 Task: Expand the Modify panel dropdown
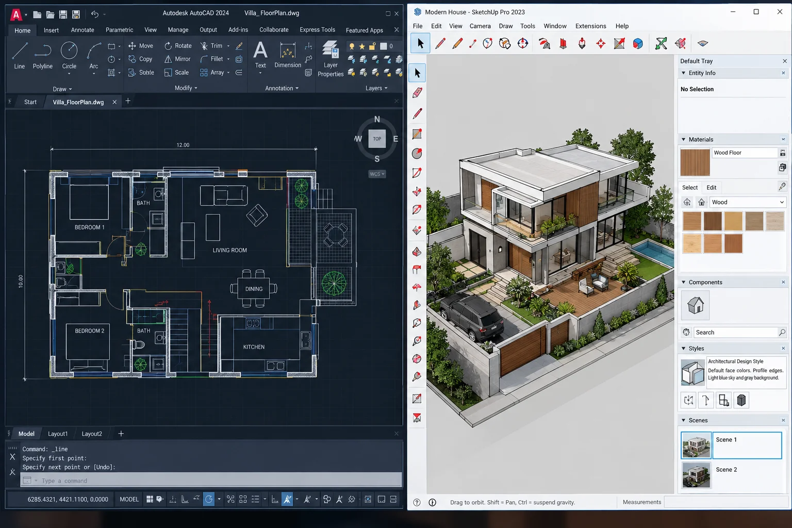click(186, 88)
